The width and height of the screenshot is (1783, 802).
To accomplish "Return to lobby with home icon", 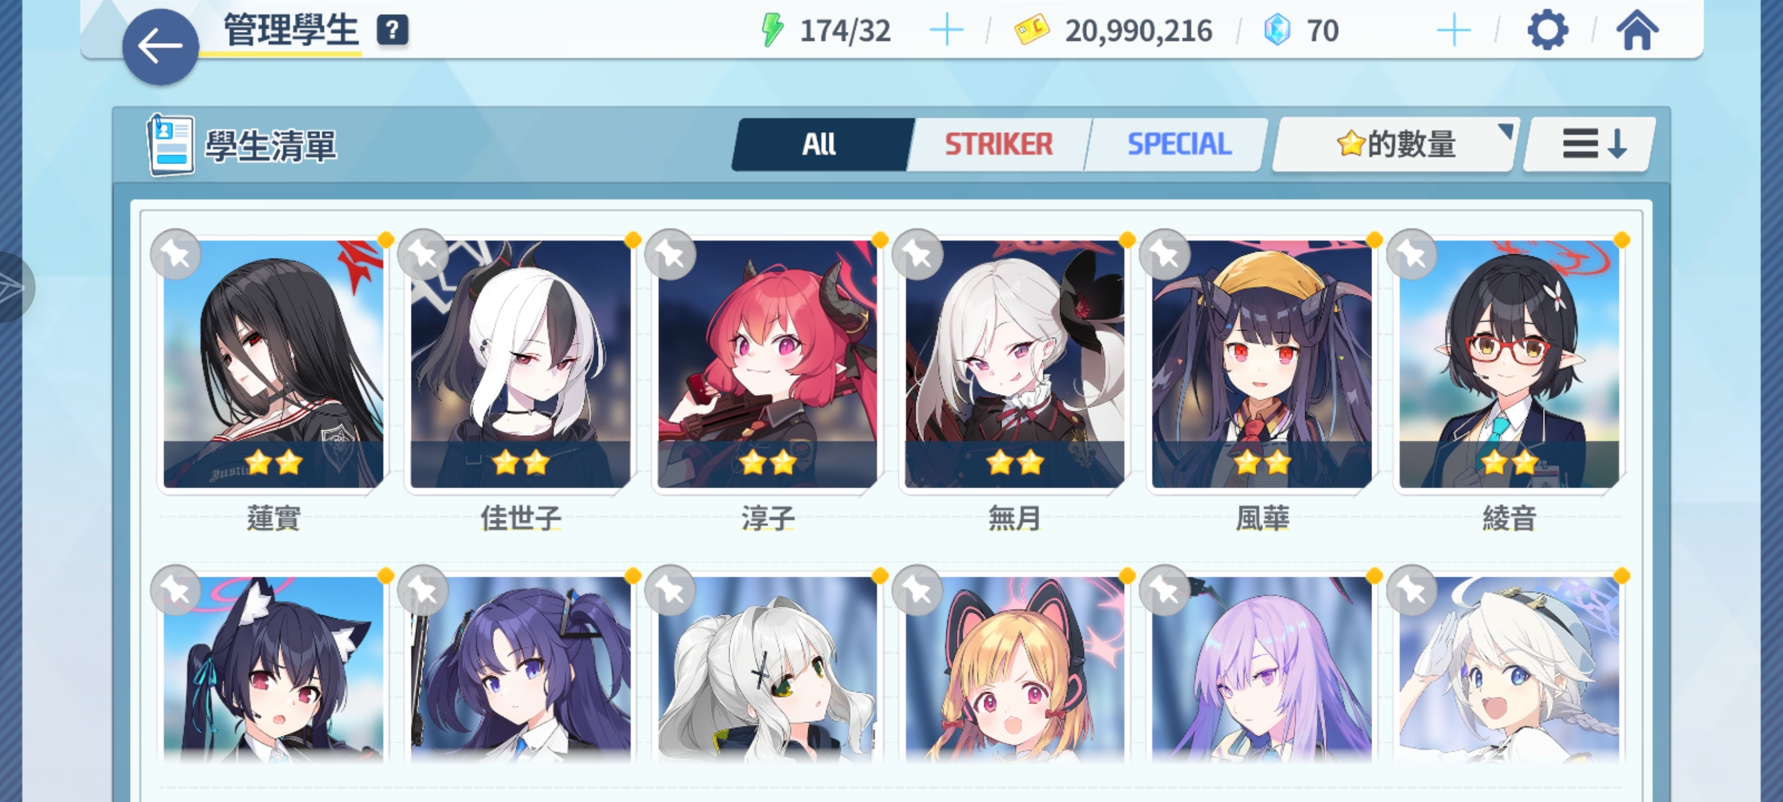I will (1637, 30).
